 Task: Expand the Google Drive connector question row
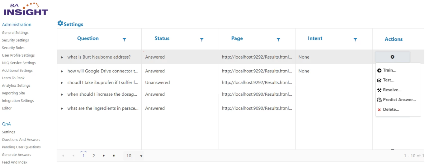[x=62, y=71]
